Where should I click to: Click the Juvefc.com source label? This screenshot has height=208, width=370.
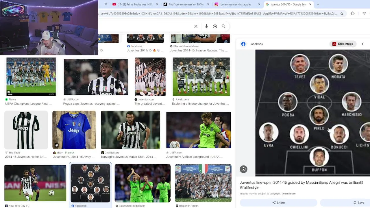coord(182,99)
